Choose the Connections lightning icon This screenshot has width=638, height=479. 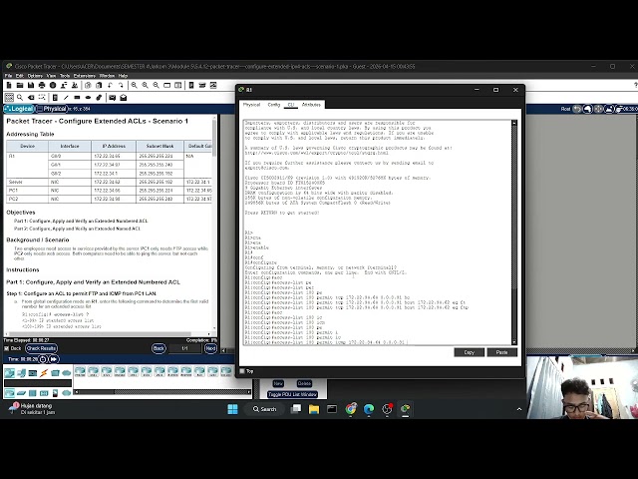(x=44, y=372)
